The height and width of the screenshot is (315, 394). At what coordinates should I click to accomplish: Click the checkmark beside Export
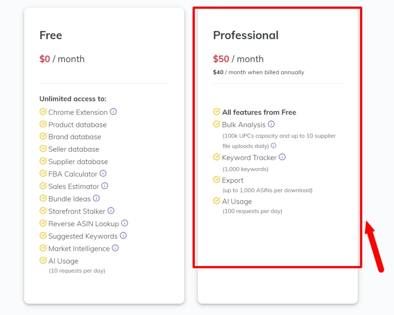216,180
